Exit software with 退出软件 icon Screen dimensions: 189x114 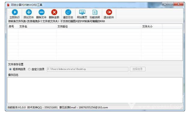click(x=109, y=12)
